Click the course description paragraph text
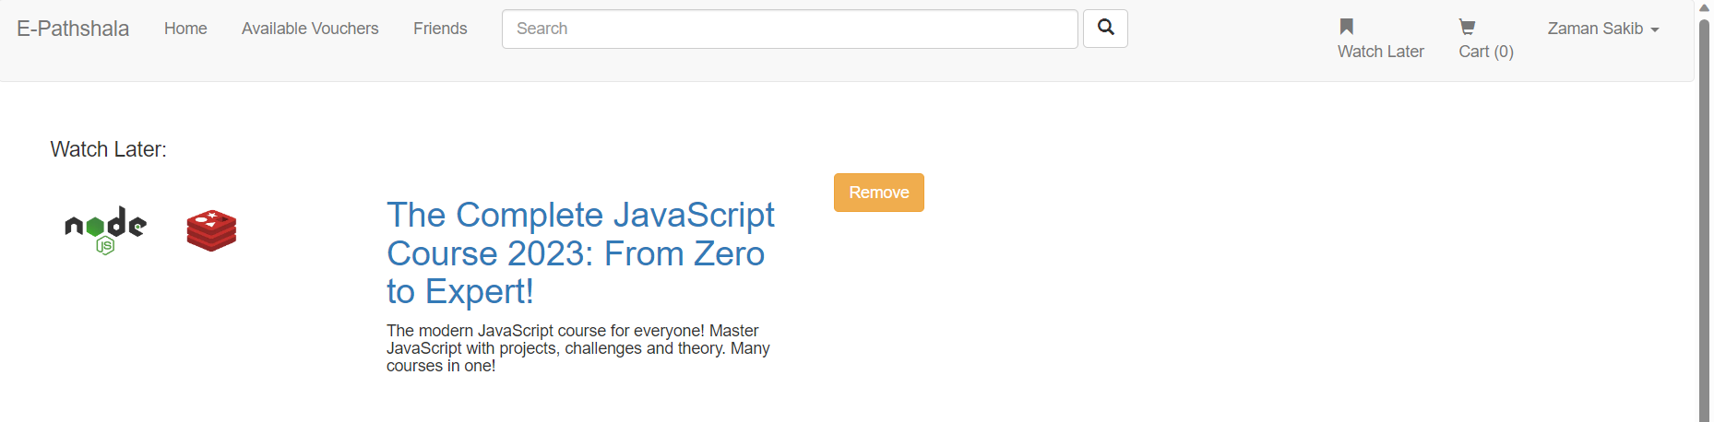Viewport: 1714px width, 422px height. 577,348
